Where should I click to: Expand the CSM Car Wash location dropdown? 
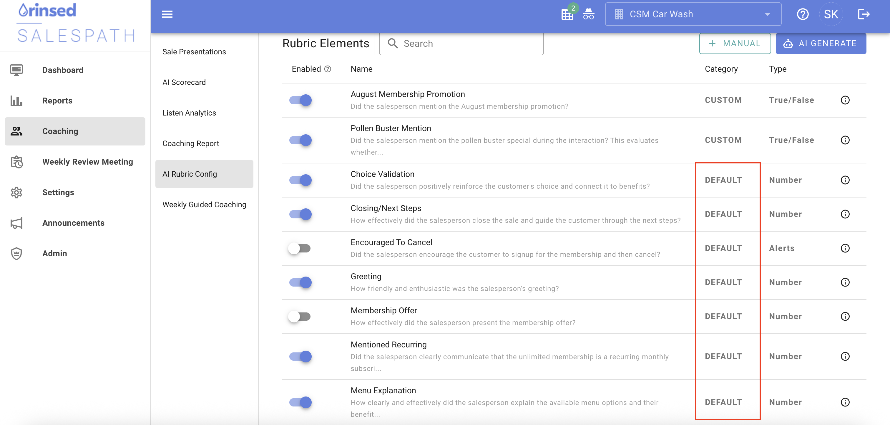pyautogui.click(x=693, y=14)
